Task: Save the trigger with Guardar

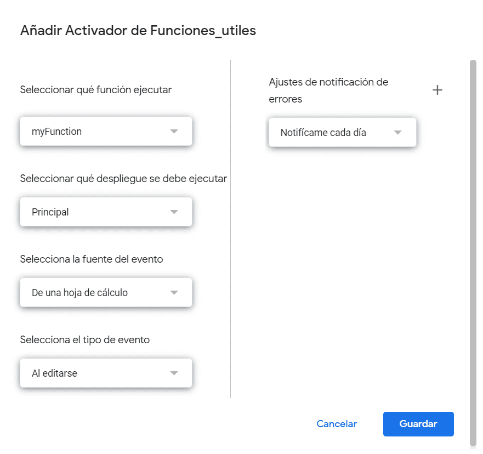Action: click(418, 424)
